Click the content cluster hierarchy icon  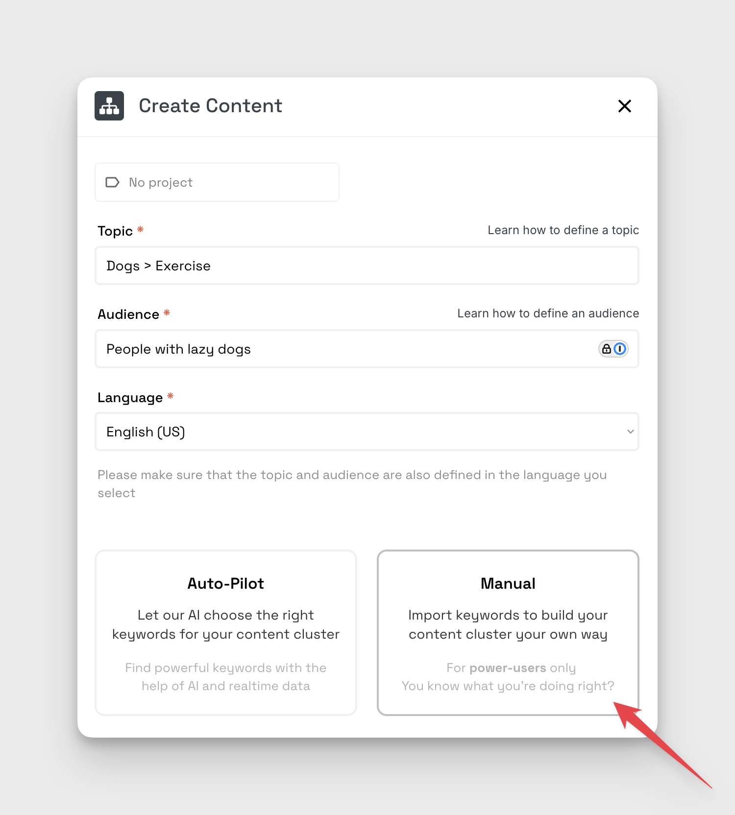[x=109, y=106]
